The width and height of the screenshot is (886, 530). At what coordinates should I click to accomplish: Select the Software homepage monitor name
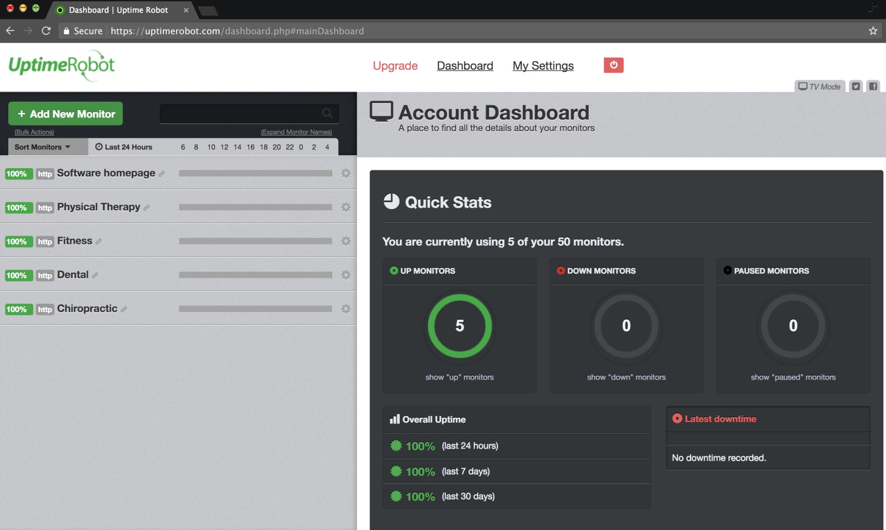(x=106, y=173)
